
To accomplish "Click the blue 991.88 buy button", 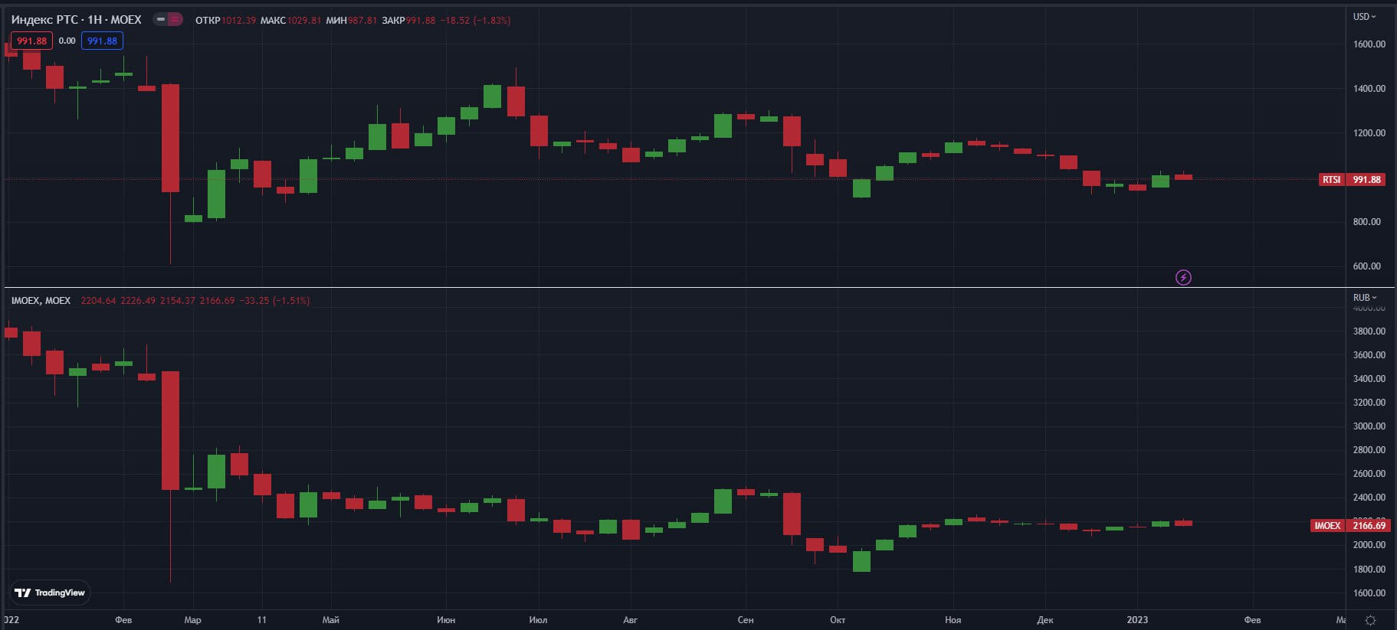I will (102, 41).
